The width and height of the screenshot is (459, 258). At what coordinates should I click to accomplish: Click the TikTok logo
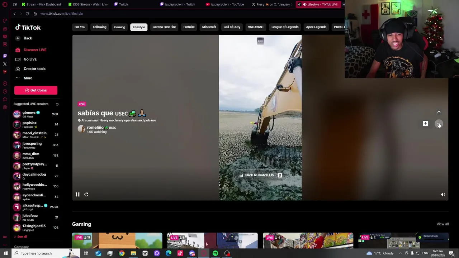pos(28,27)
